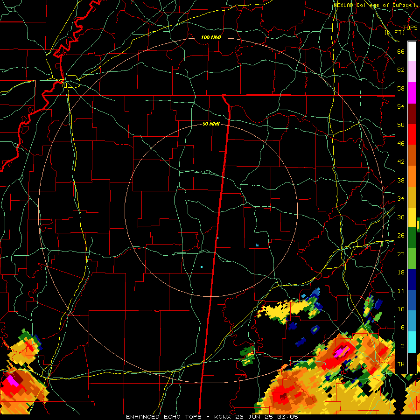The width and height of the screenshot is (420, 420).
Task: Select the dark maroon legend swatch near 54
Action: click(x=412, y=114)
